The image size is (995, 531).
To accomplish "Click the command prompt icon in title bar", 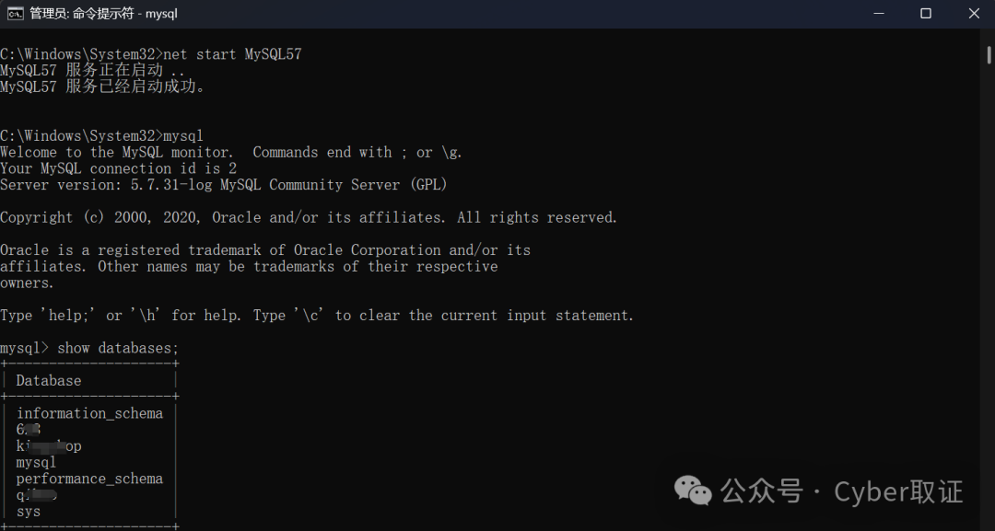I will point(16,14).
